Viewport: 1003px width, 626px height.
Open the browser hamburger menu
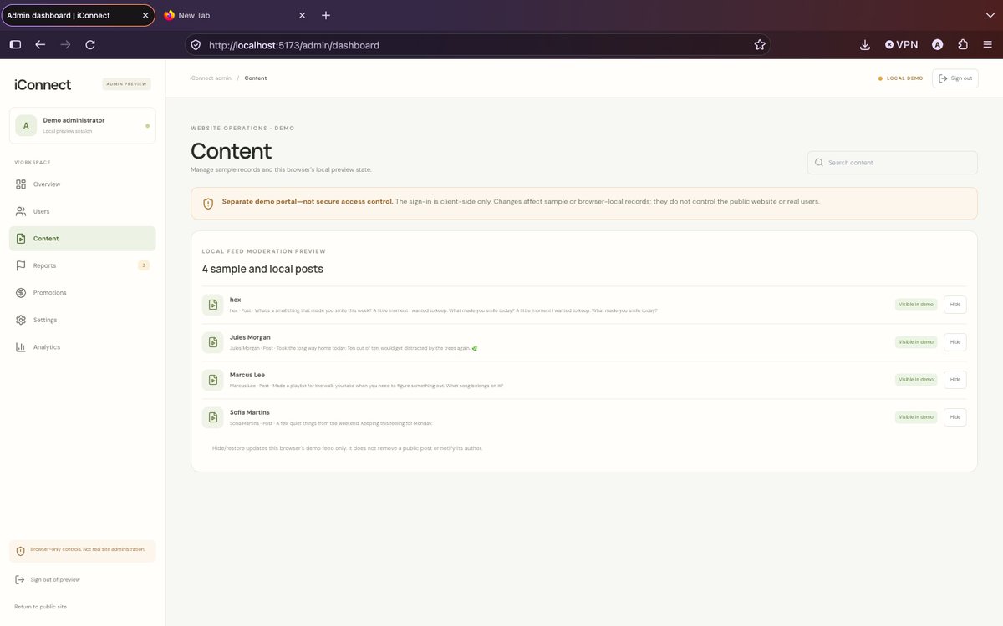coord(987,45)
